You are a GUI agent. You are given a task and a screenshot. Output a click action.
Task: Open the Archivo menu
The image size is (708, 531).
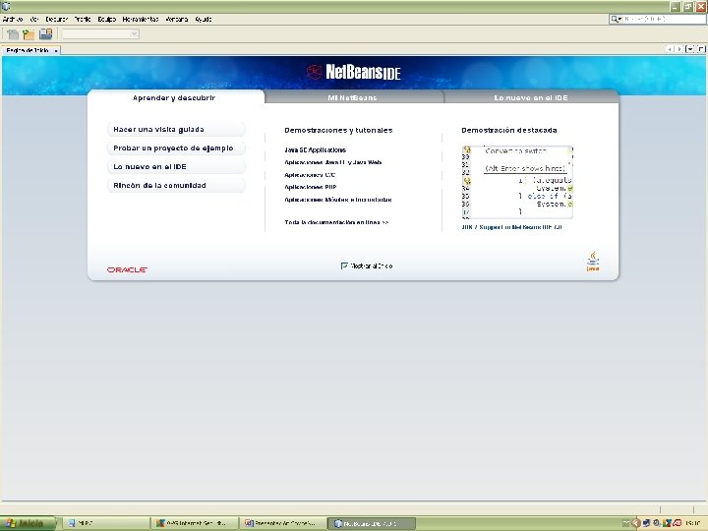(x=13, y=19)
